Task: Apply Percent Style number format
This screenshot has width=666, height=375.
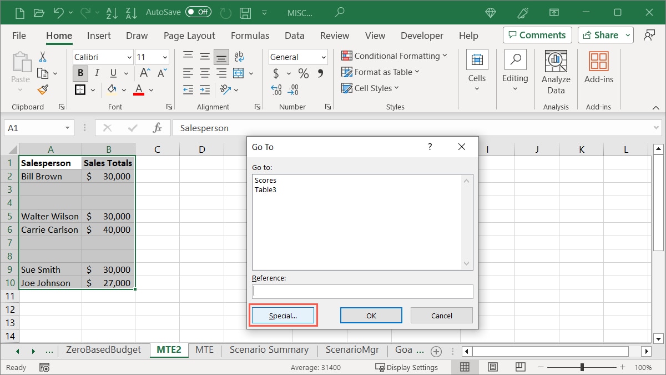Action: [x=303, y=73]
